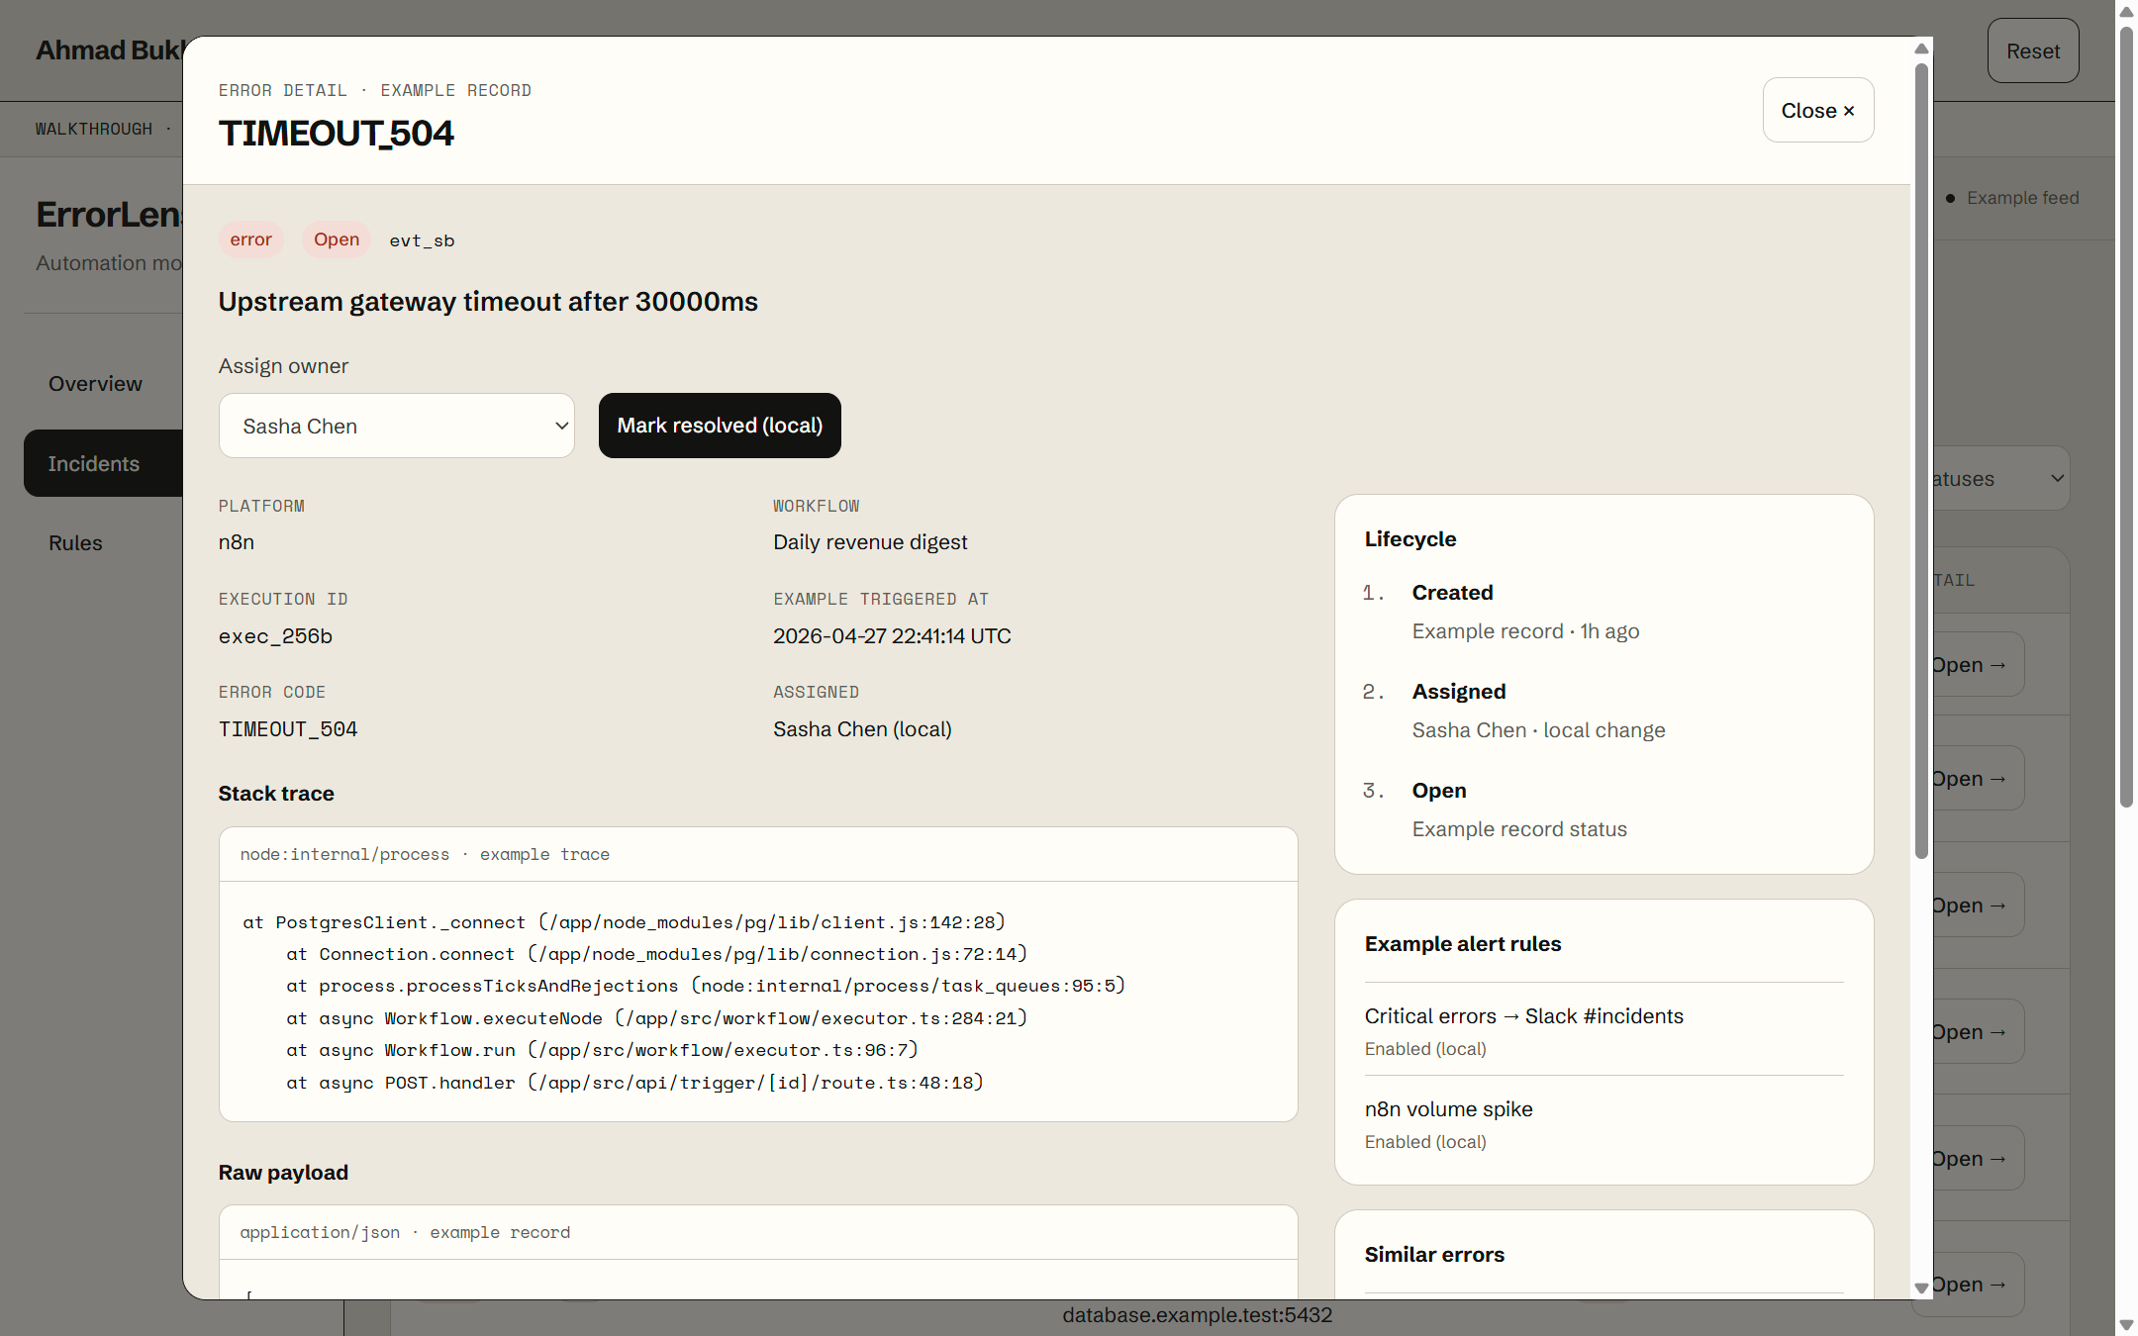This screenshot has height=1336, width=2138.
Task: Close the TIMEOUT_504 error detail dialog
Action: click(1817, 110)
